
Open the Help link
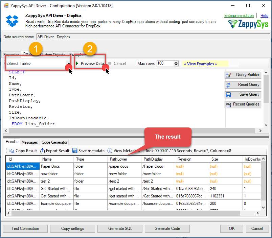264,16
